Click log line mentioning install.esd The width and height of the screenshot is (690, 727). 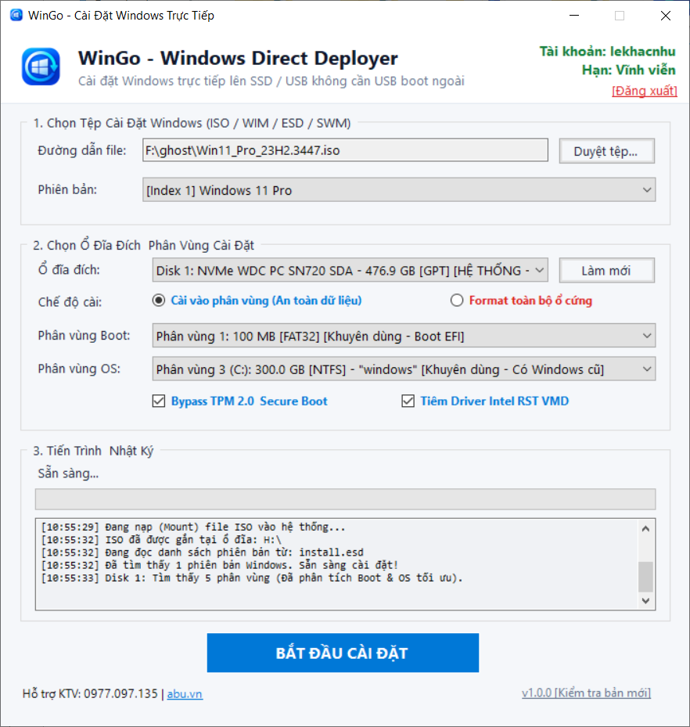(x=203, y=552)
